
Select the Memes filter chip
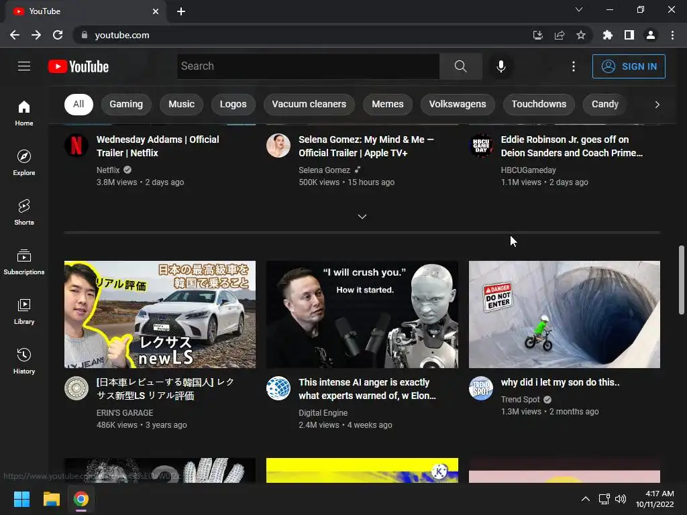click(x=387, y=104)
